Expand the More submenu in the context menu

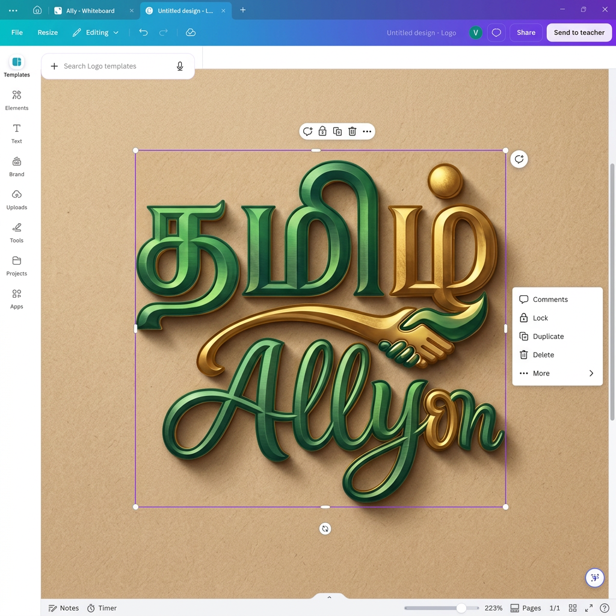coord(557,373)
